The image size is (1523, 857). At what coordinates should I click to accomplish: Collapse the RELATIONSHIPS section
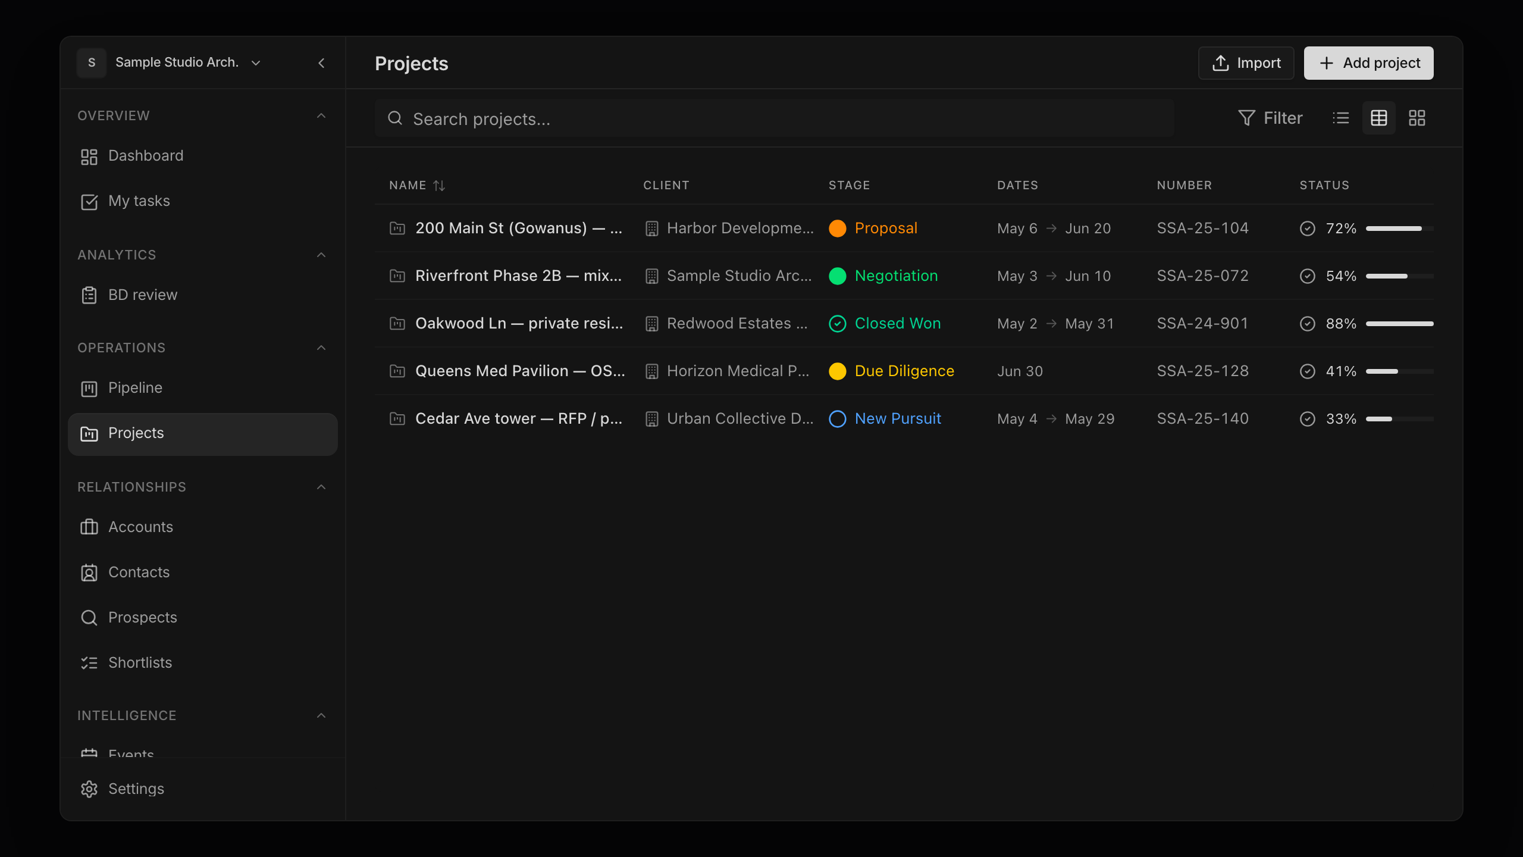coord(321,487)
